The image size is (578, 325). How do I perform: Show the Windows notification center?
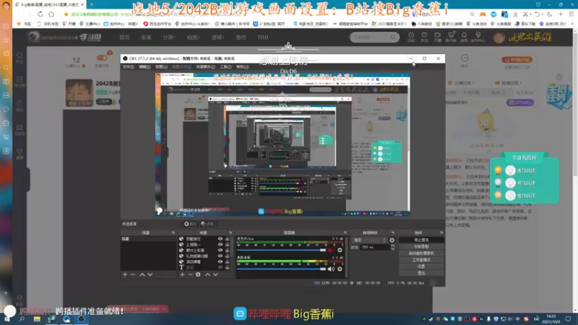tap(569, 319)
